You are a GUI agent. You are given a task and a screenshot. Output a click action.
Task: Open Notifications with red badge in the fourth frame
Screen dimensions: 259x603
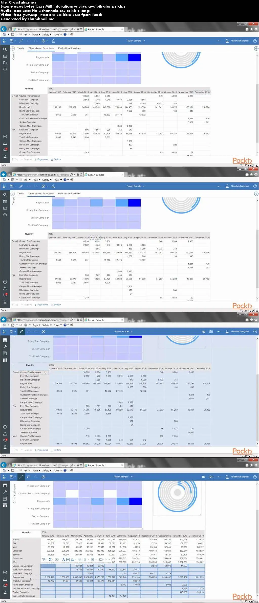(x=5, y=585)
